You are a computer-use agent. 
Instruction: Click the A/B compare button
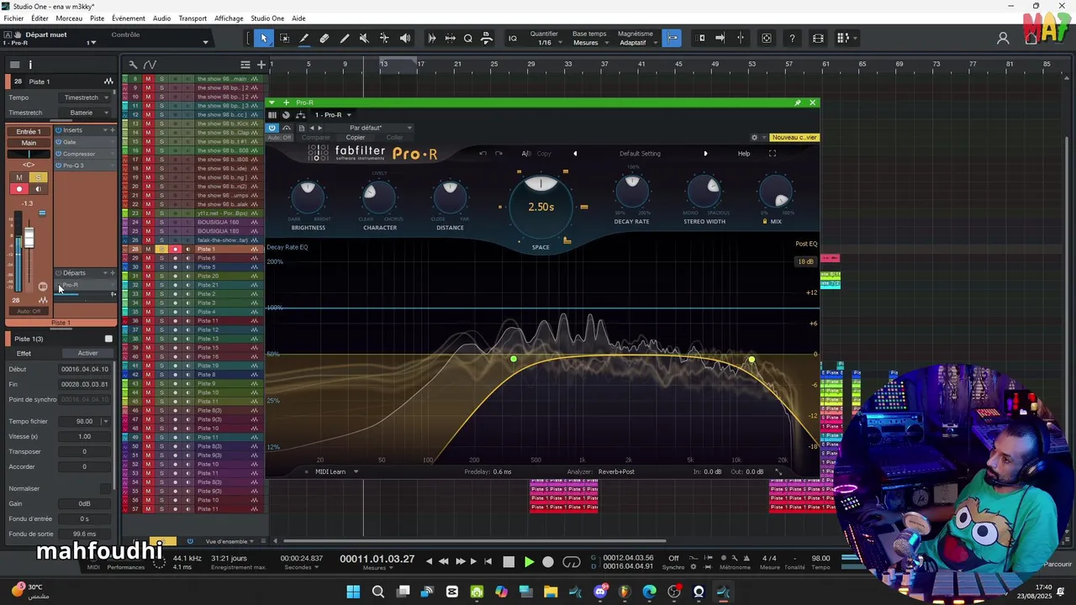[x=526, y=153]
